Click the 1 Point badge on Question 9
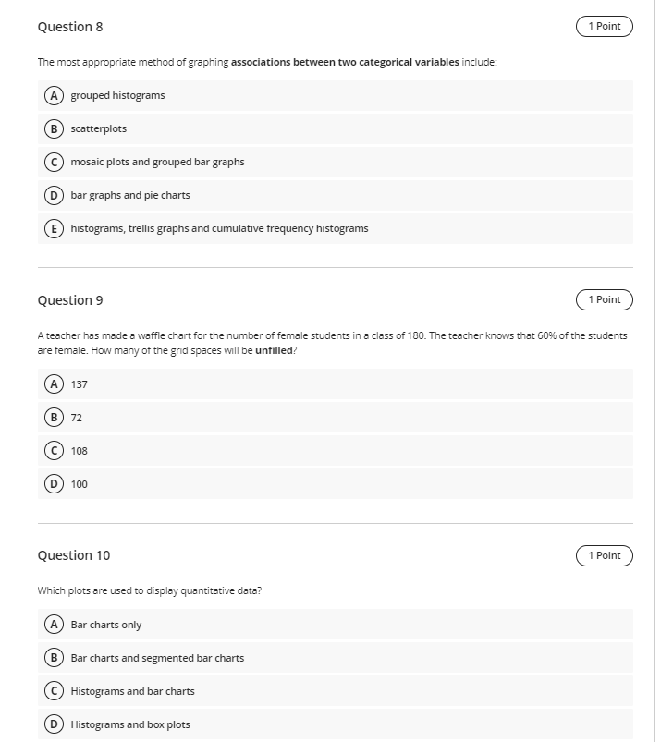The image size is (661, 742). [605, 299]
